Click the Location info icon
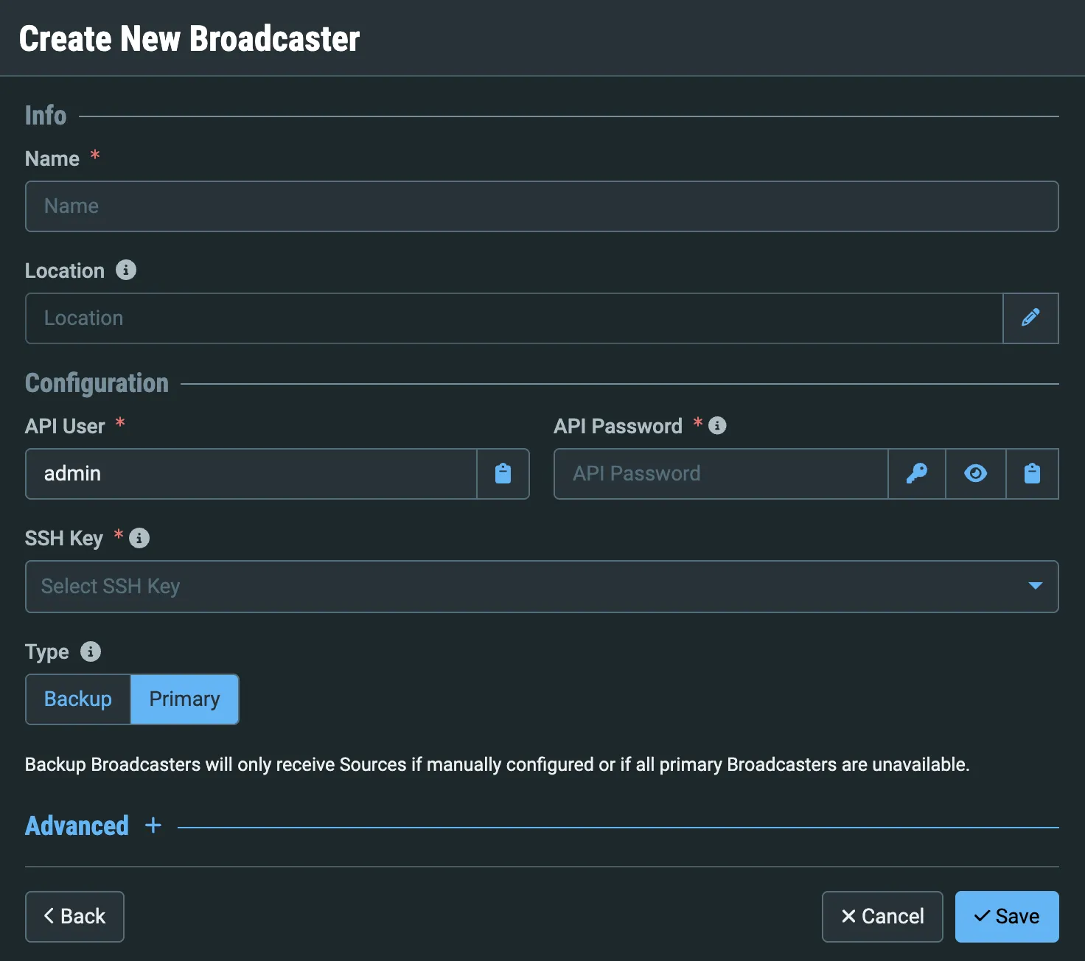Viewport: 1085px width, 961px height. (x=126, y=270)
